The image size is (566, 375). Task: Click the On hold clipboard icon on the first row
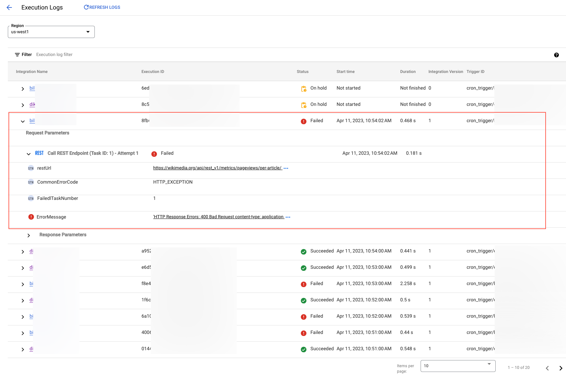[x=303, y=89]
